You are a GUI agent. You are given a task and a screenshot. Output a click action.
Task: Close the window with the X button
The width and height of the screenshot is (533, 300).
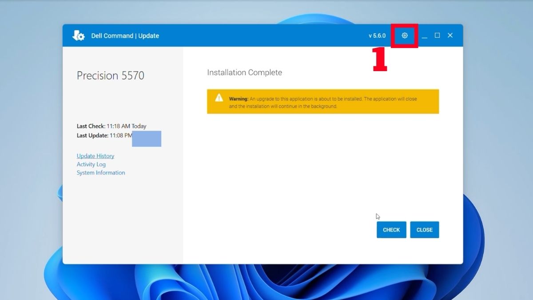point(450,36)
